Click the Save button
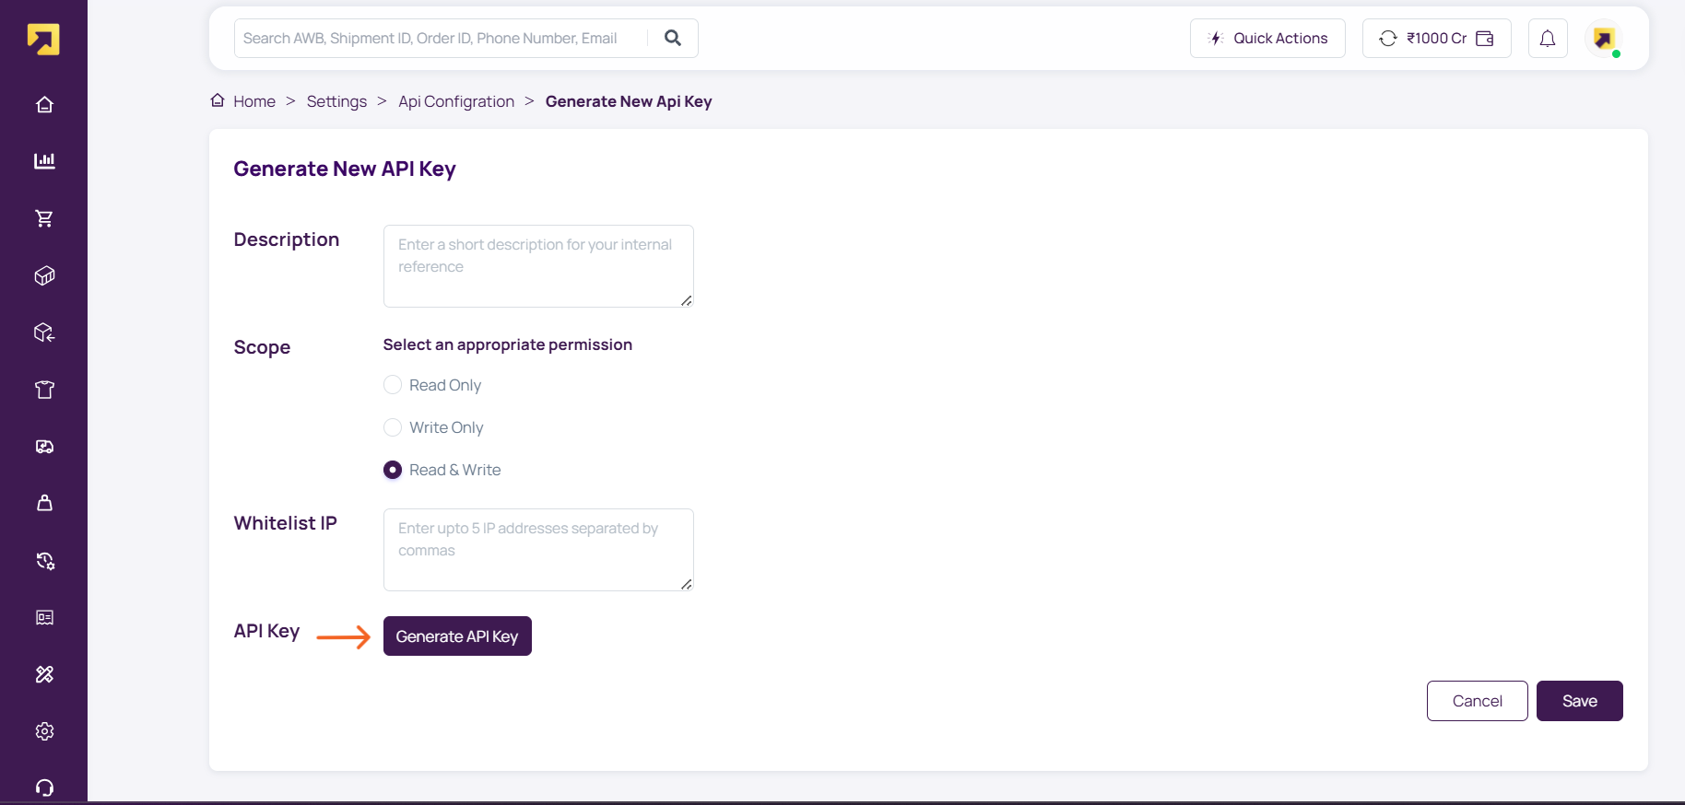 1579,701
